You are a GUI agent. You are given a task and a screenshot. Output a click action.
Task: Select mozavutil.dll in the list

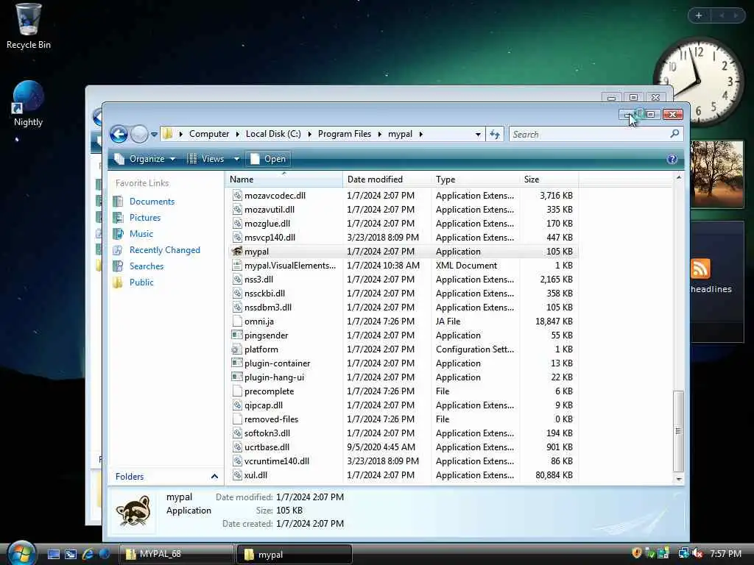[x=269, y=210]
